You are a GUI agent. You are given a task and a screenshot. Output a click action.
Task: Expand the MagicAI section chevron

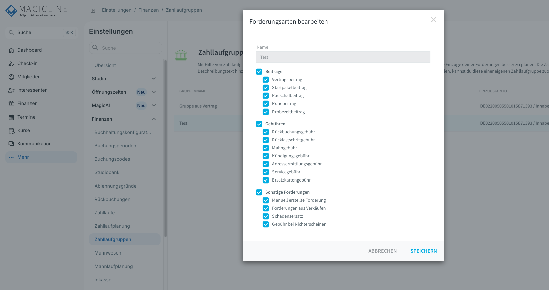tap(154, 105)
